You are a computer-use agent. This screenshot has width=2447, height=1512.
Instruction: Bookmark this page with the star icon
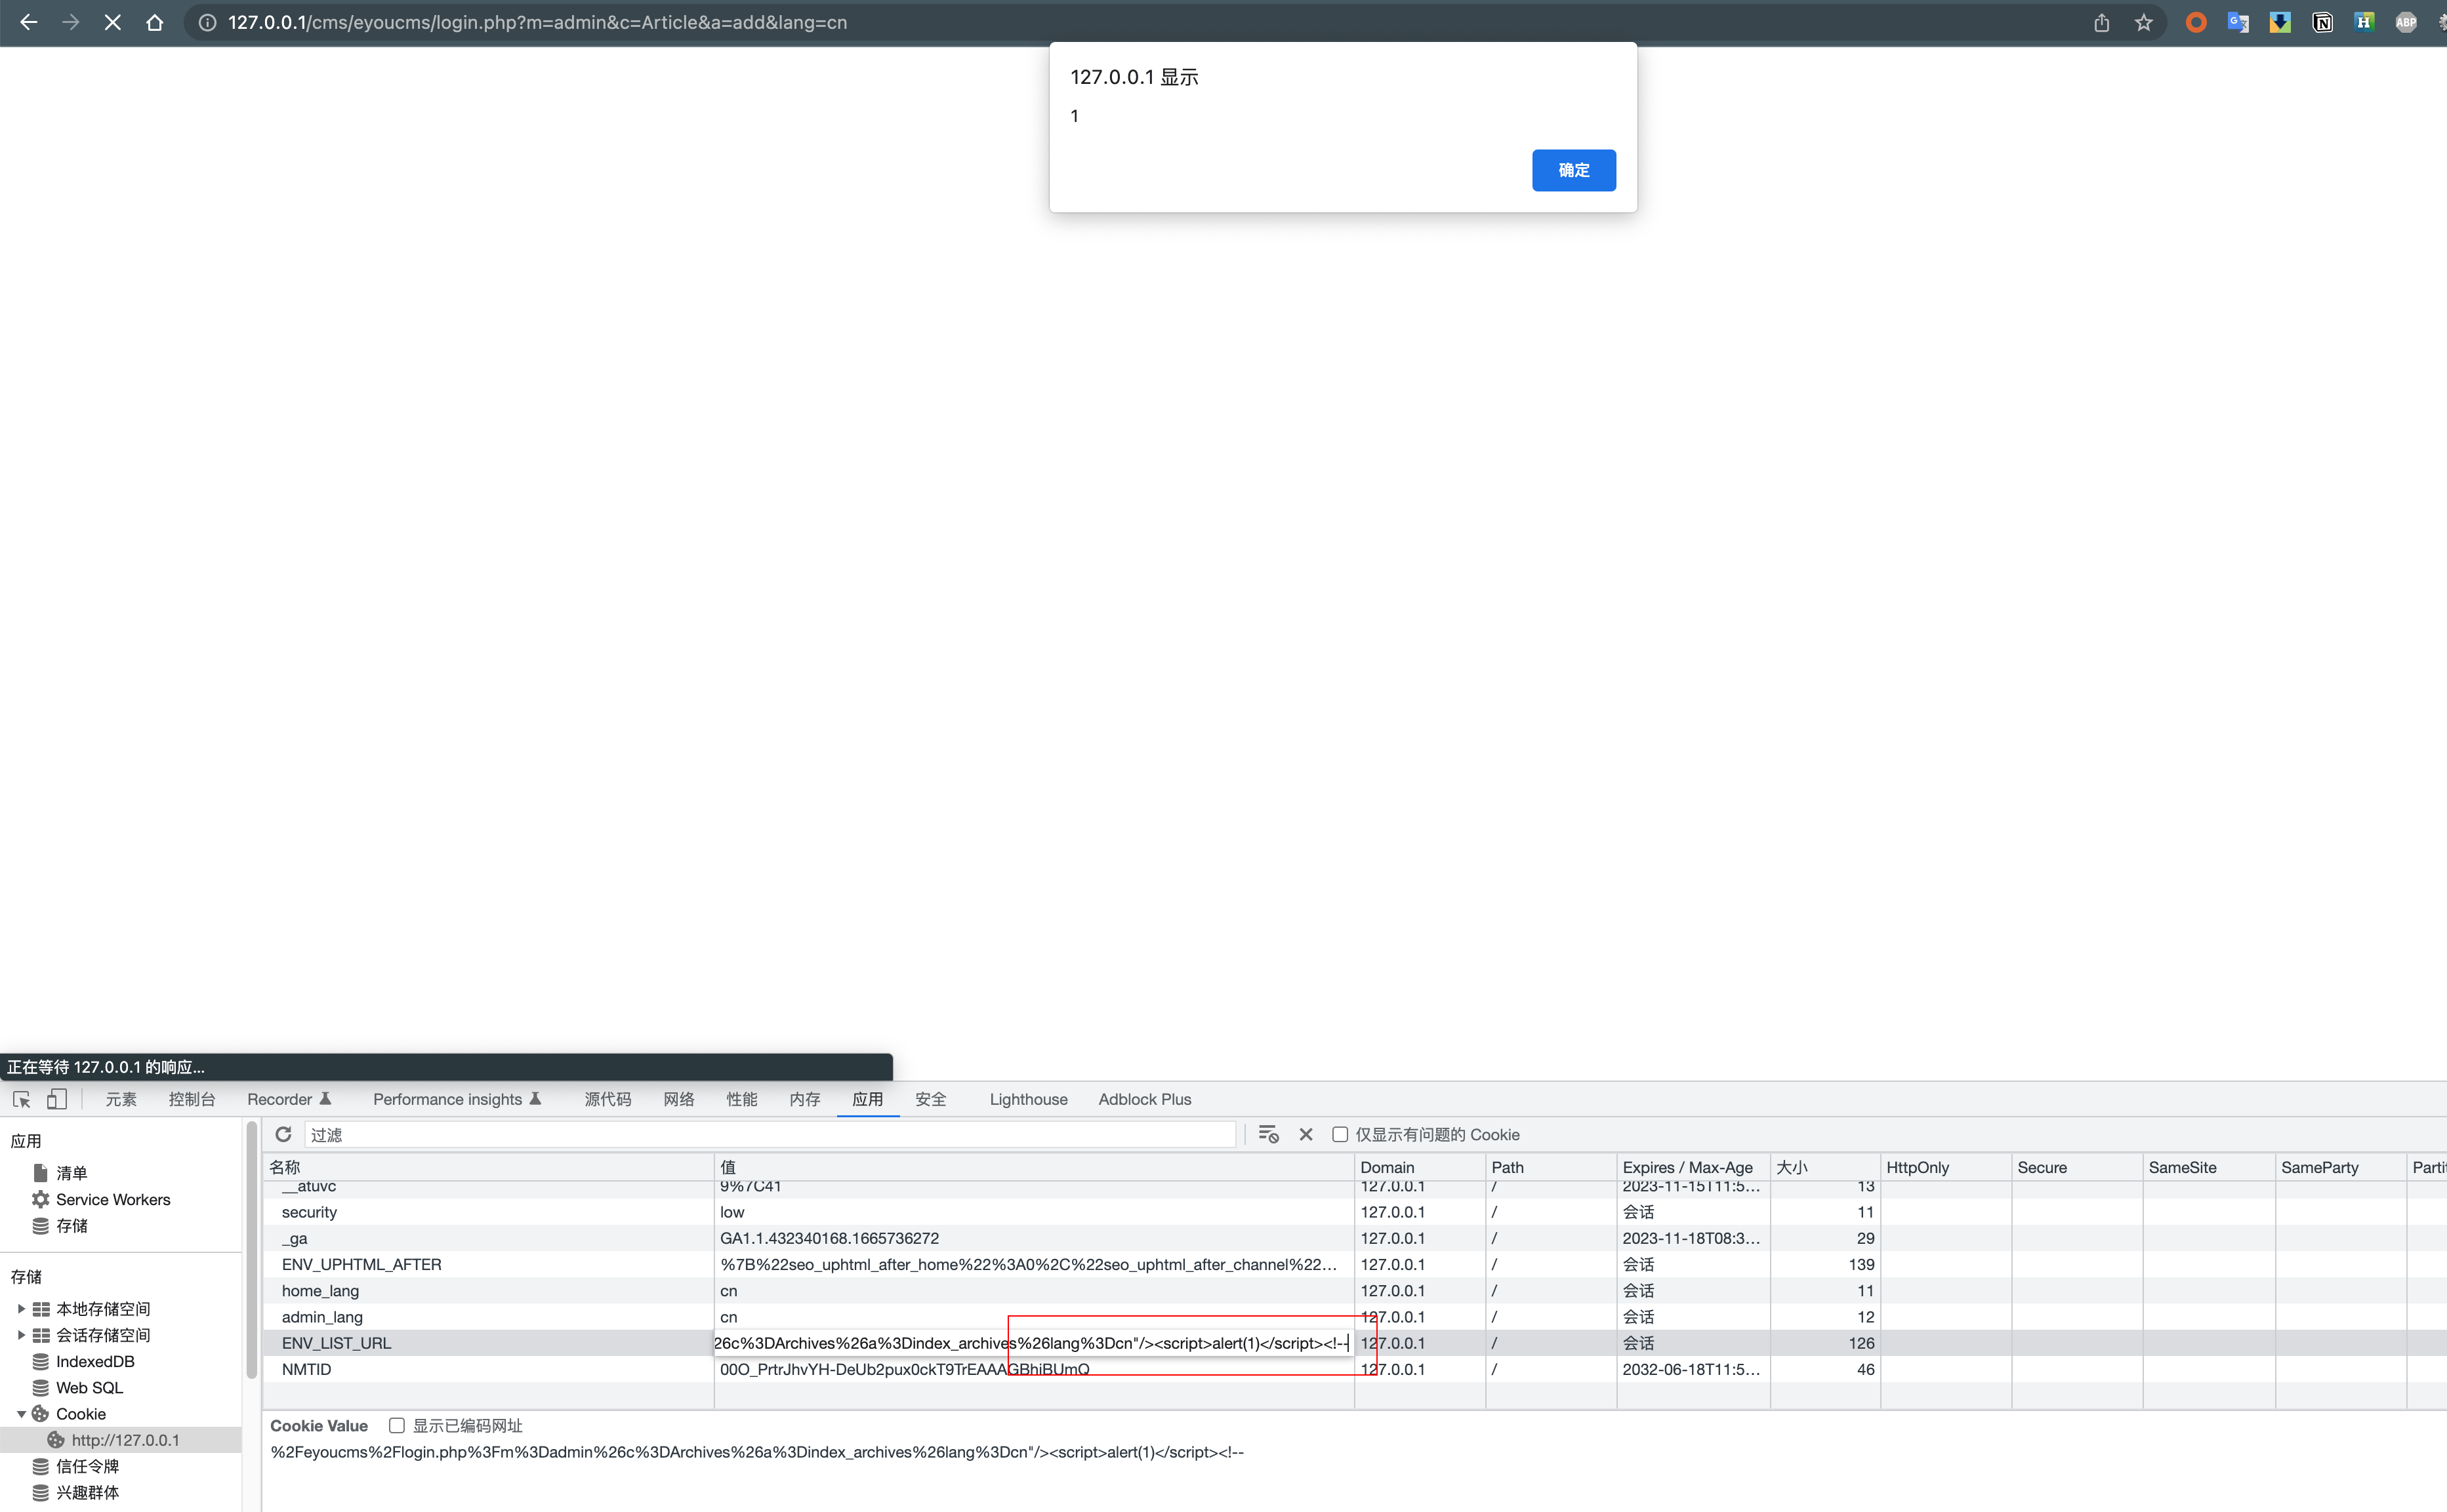(2143, 22)
